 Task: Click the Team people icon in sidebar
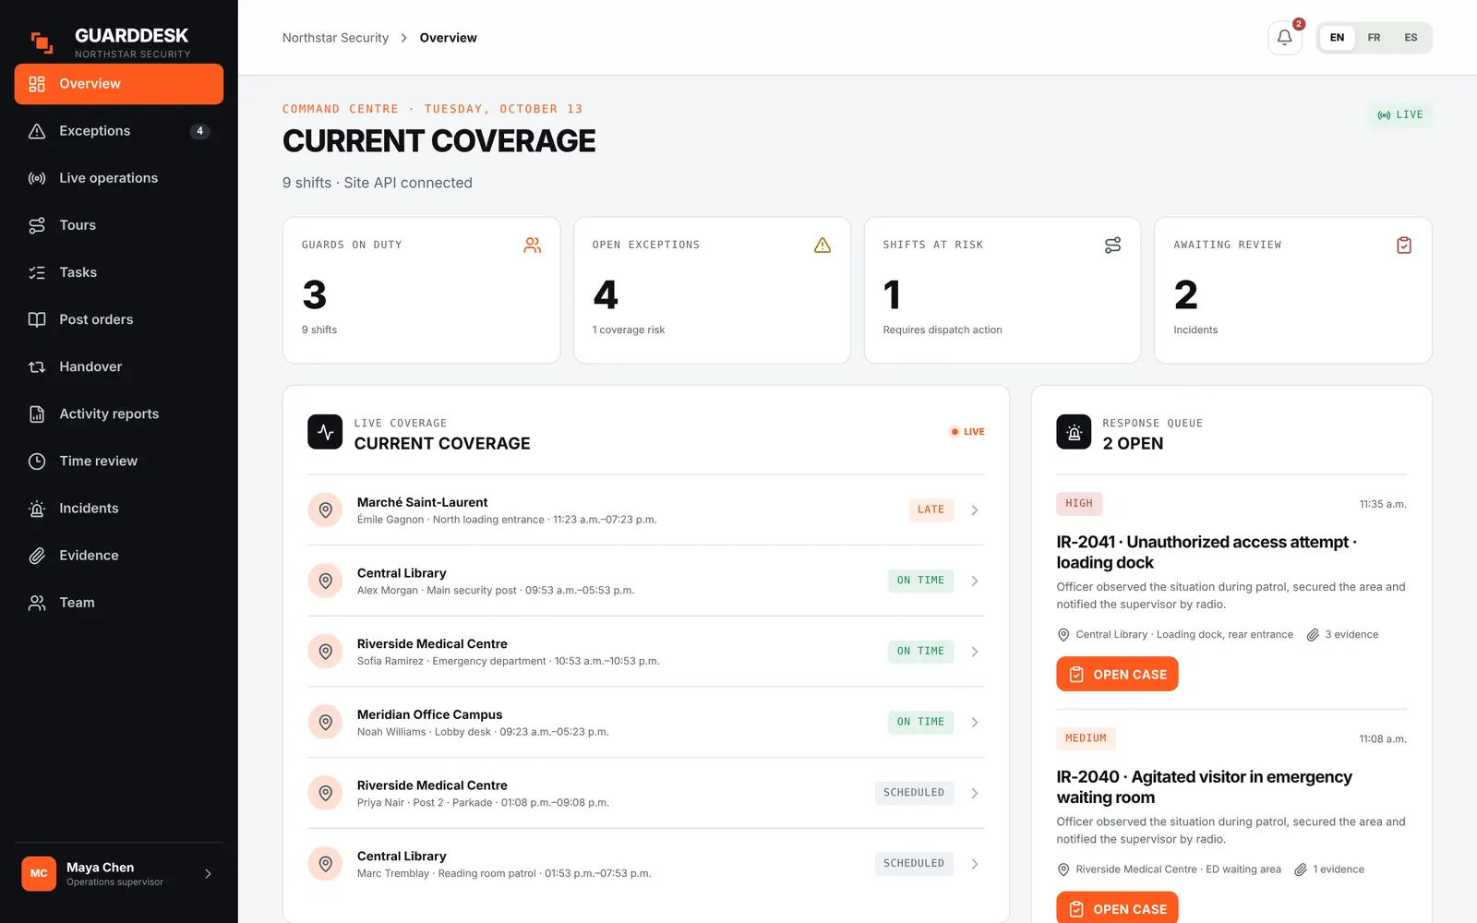[37, 603]
